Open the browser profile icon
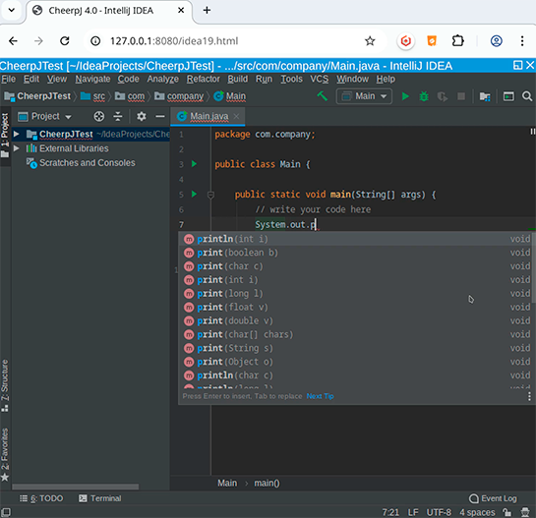Screen dimensions: 536x518 click(x=497, y=41)
